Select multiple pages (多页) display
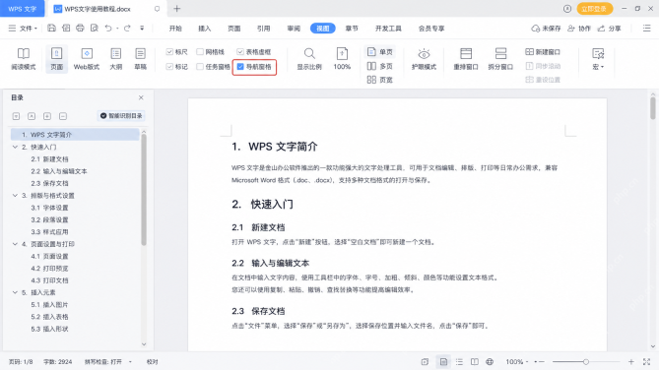The height and width of the screenshot is (370, 659). pos(380,66)
